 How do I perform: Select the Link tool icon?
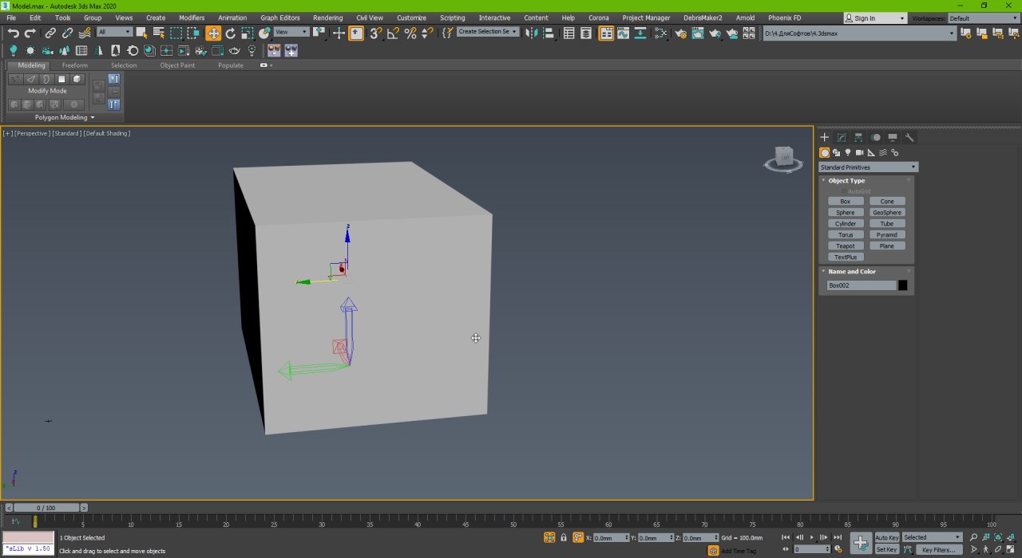[x=50, y=33]
